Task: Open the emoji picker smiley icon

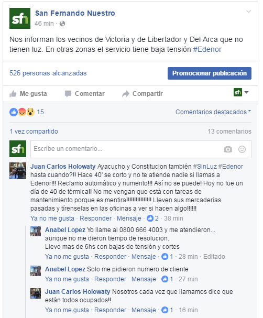Action: 242,149
